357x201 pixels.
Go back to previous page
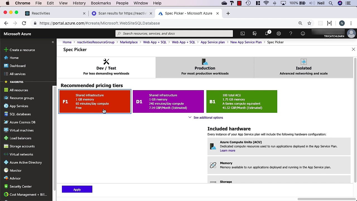click(6, 23)
